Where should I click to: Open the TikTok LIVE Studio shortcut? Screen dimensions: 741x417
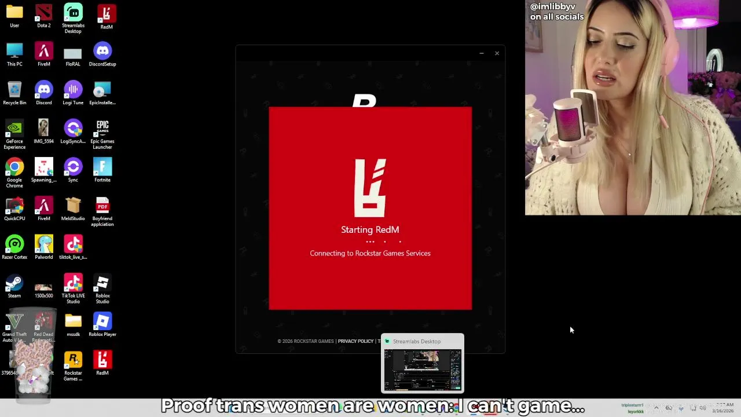point(73,289)
